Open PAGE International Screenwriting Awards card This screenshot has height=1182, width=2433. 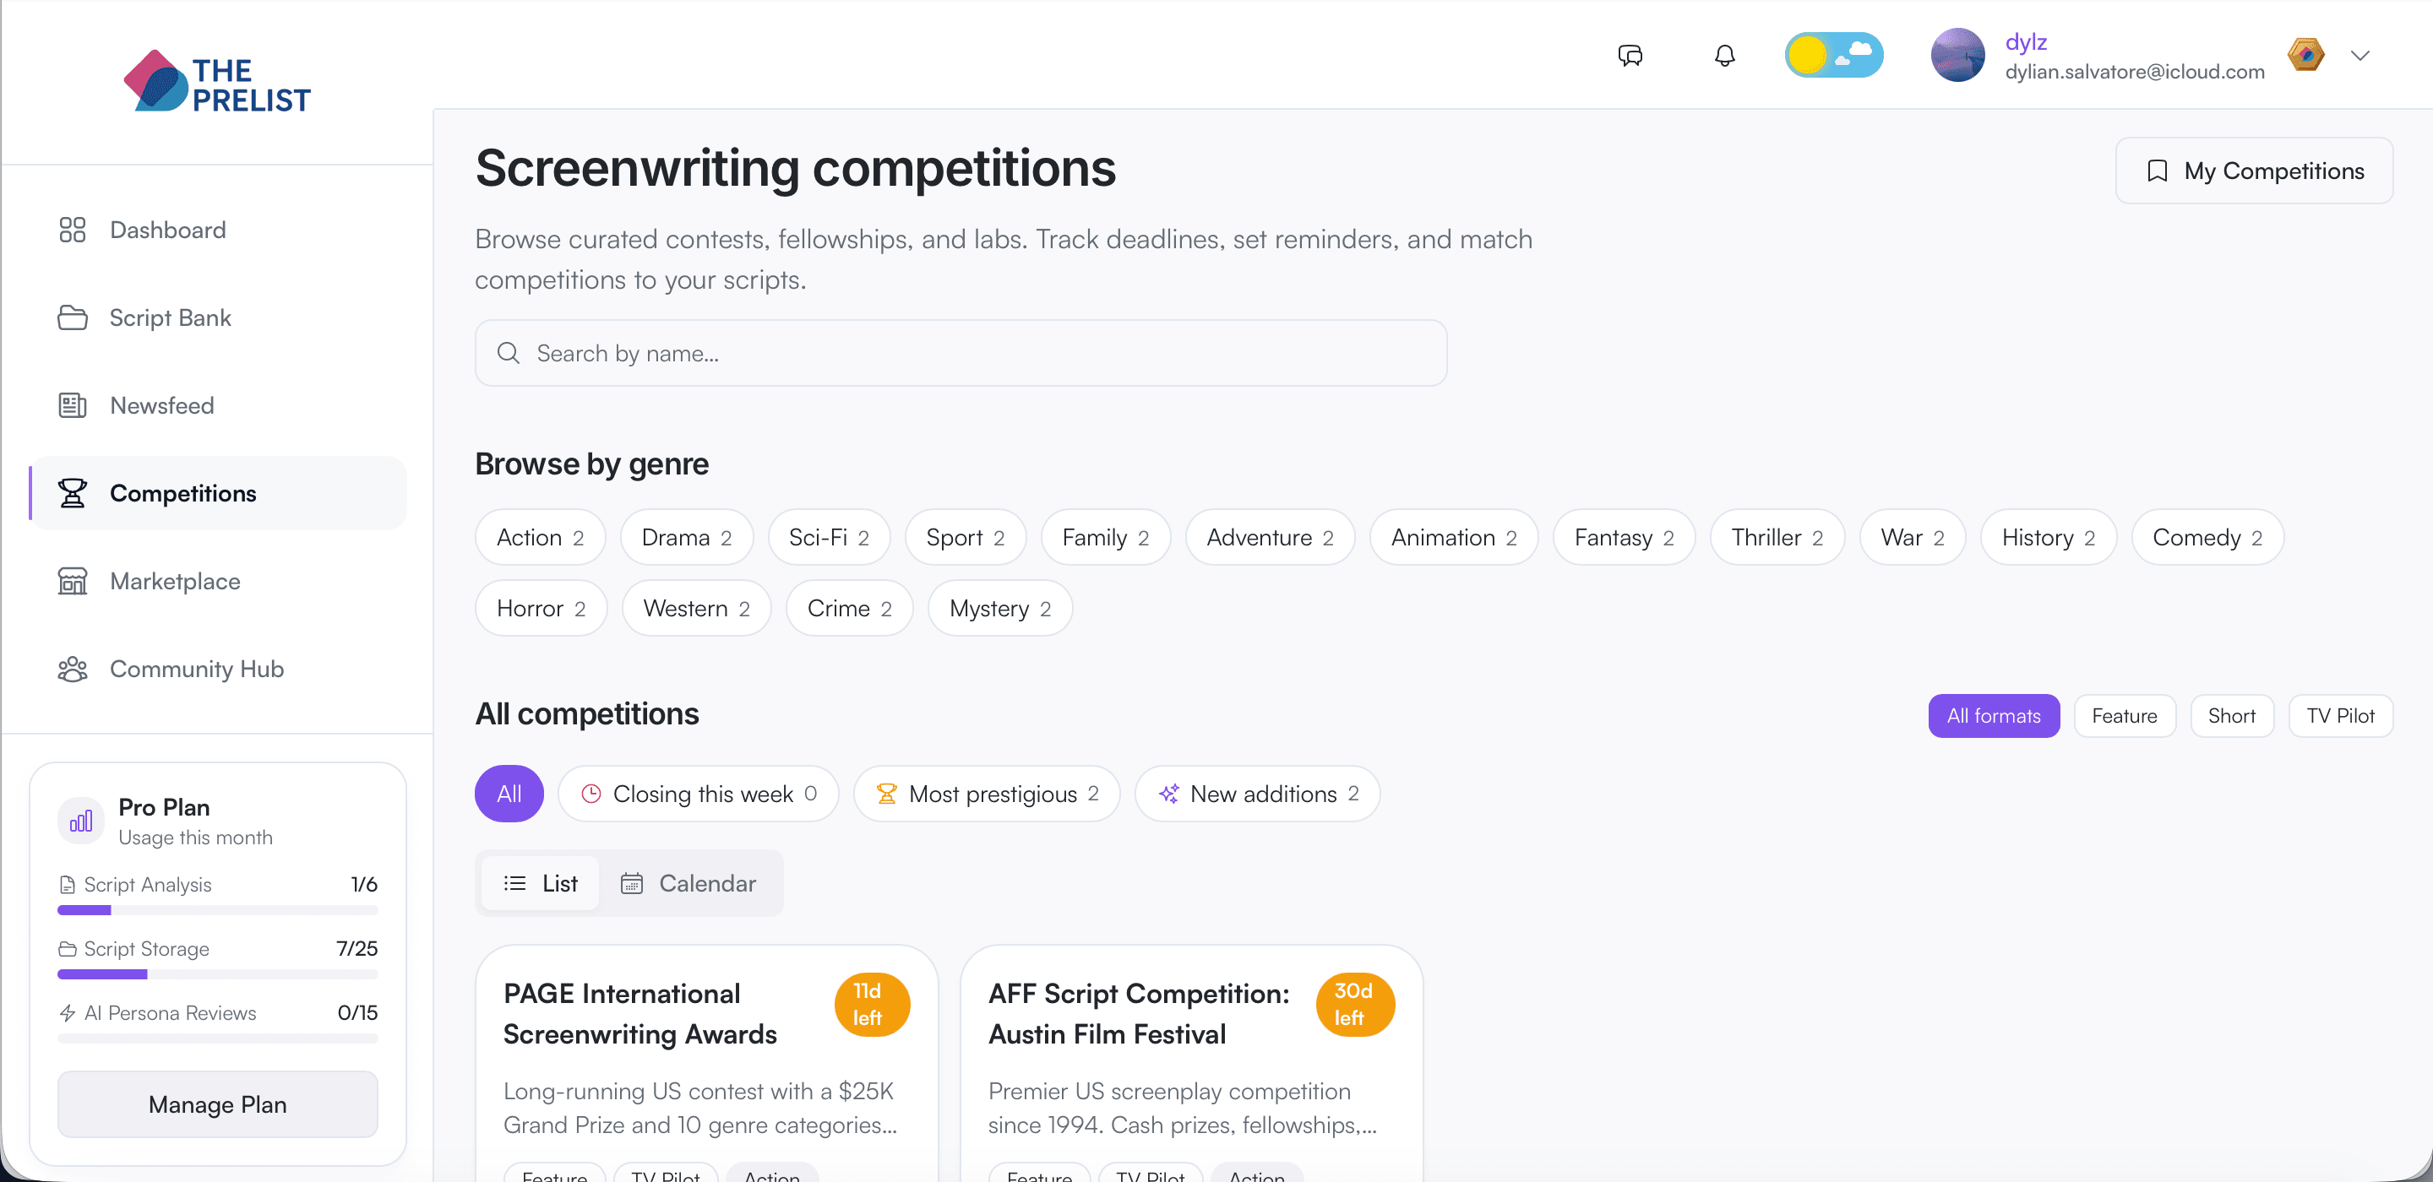[706, 1063]
